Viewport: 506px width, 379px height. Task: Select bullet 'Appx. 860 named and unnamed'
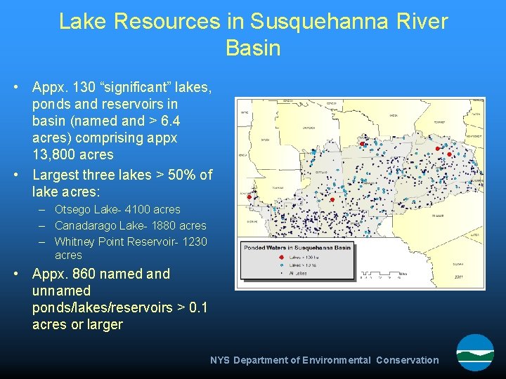(101, 282)
